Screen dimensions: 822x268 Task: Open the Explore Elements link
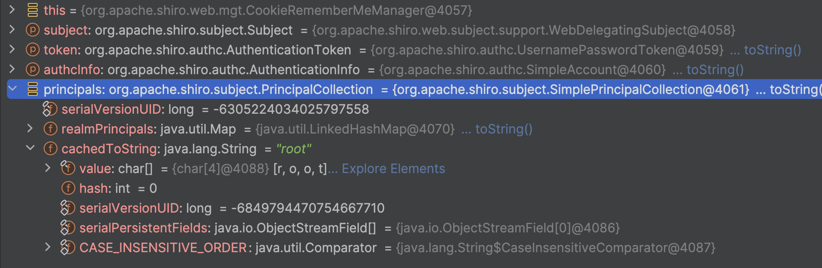coord(393,169)
